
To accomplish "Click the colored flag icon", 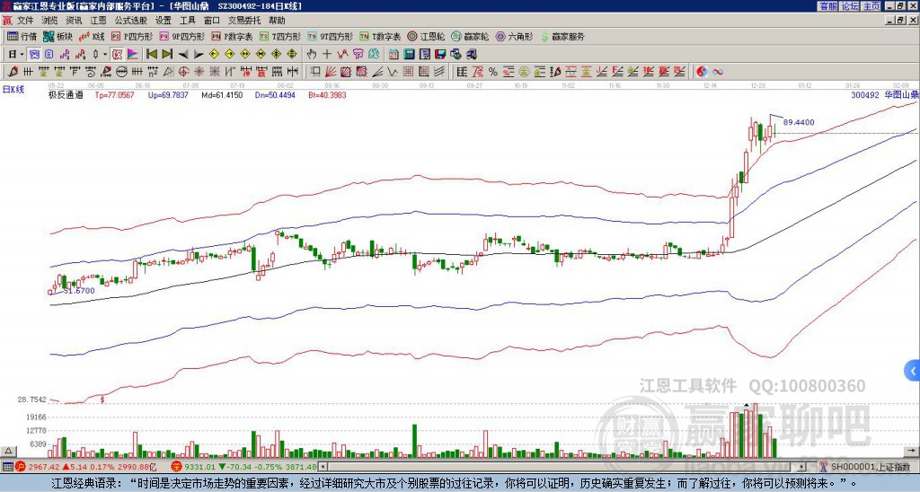I will pos(133,55).
